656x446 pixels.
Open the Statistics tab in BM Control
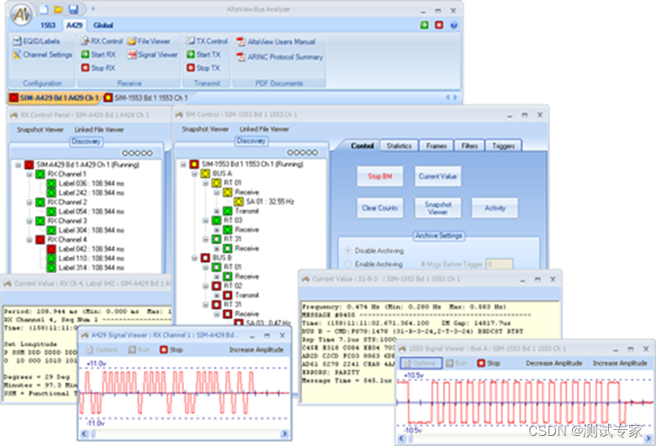pos(399,145)
